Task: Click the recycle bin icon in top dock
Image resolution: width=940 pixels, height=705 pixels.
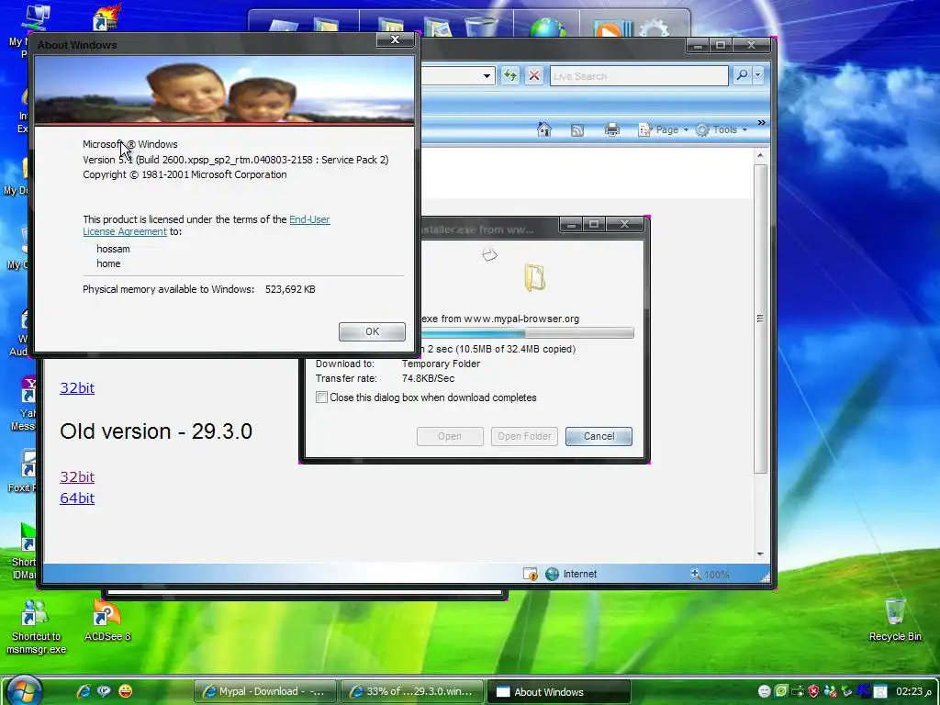Action: pos(481,27)
